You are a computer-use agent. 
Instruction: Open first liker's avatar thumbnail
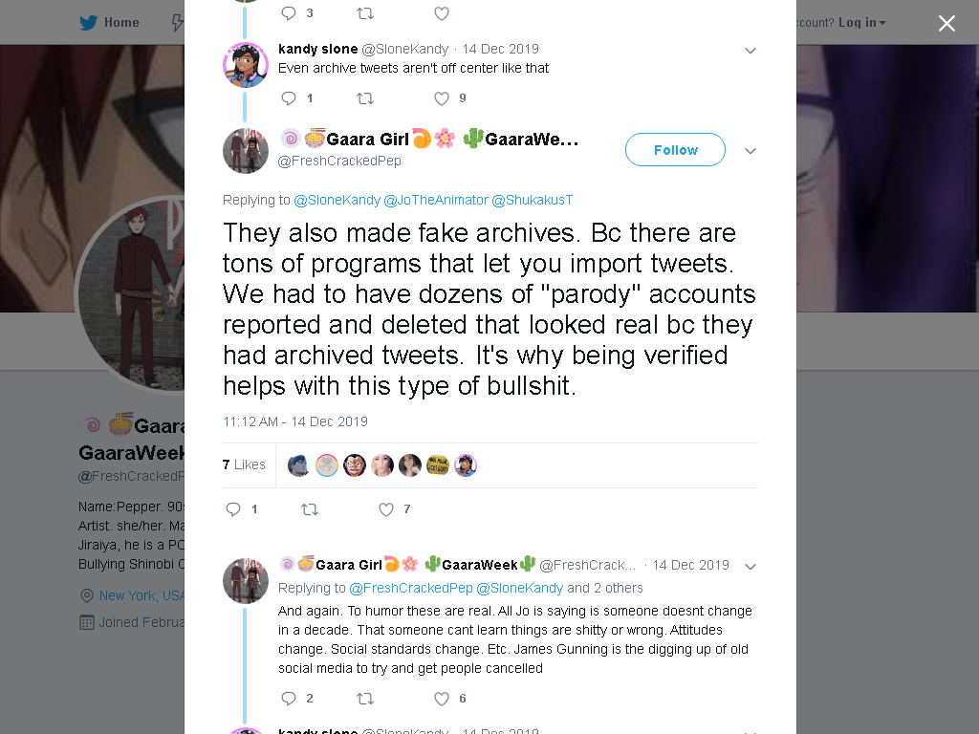pos(298,465)
